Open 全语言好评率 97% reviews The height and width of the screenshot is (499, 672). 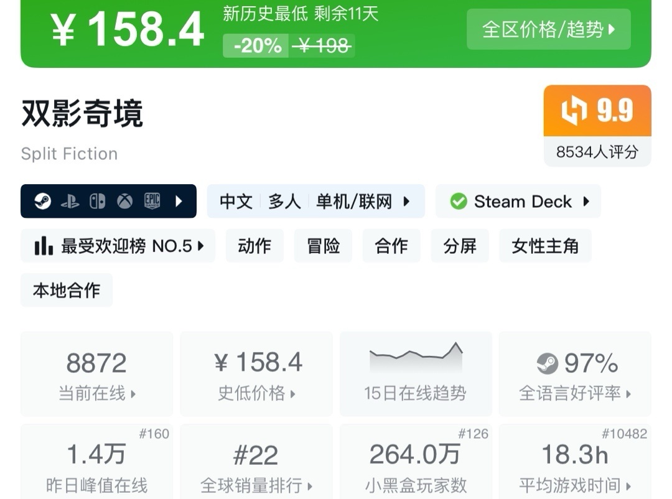click(x=575, y=373)
